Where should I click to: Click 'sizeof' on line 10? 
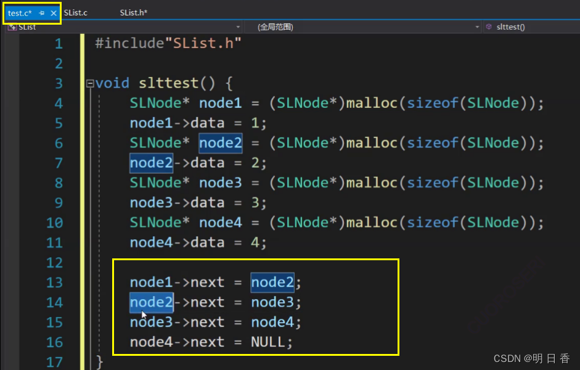pos(433,223)
